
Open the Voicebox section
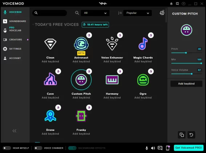click(15, 12)
